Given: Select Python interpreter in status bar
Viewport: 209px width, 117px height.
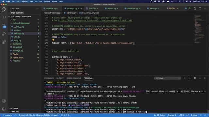Looking at the screenshot, I should pos(39,115).
